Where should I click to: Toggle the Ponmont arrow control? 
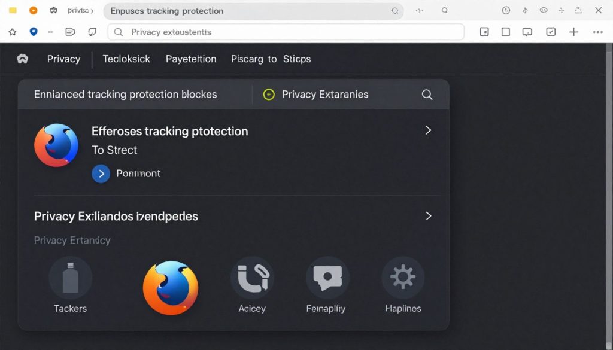point(101,174)
